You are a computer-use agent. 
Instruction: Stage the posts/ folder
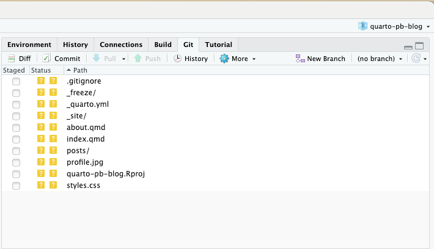16,151
